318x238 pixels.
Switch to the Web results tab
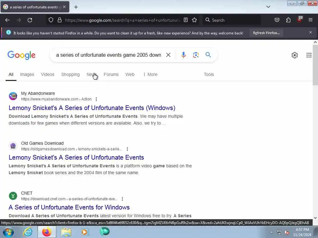pyautogui.click(x=130, y=74)
